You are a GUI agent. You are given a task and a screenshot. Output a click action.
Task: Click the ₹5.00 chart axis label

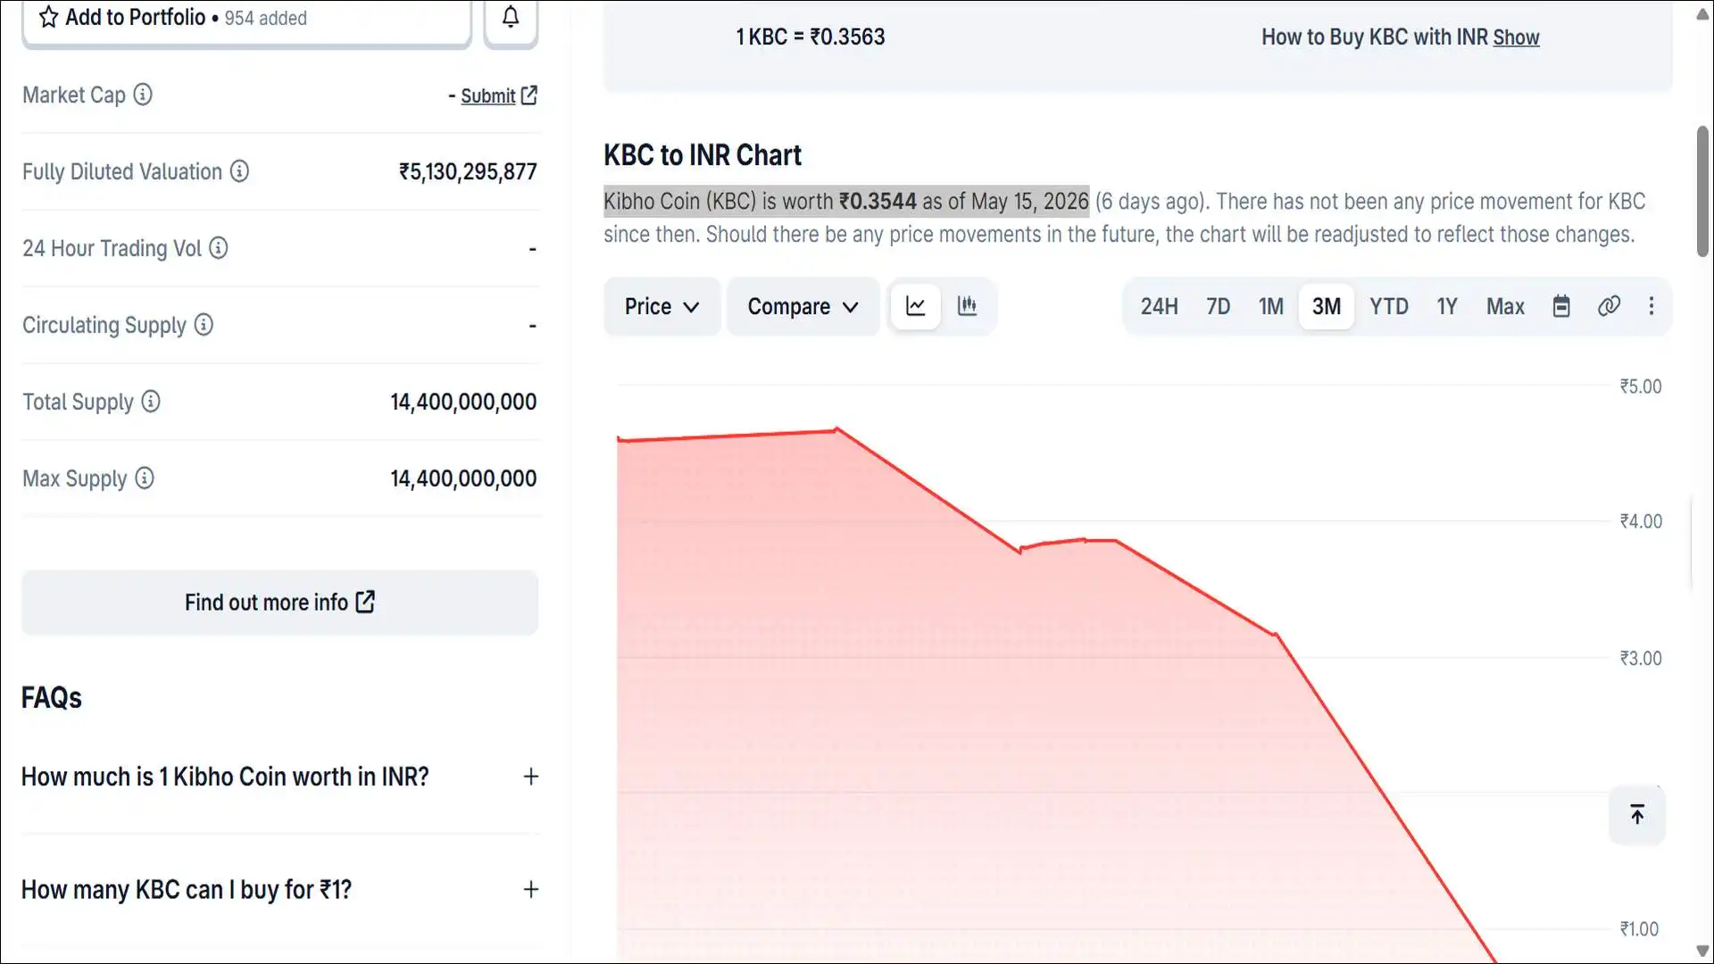[x=1641, y=386]
